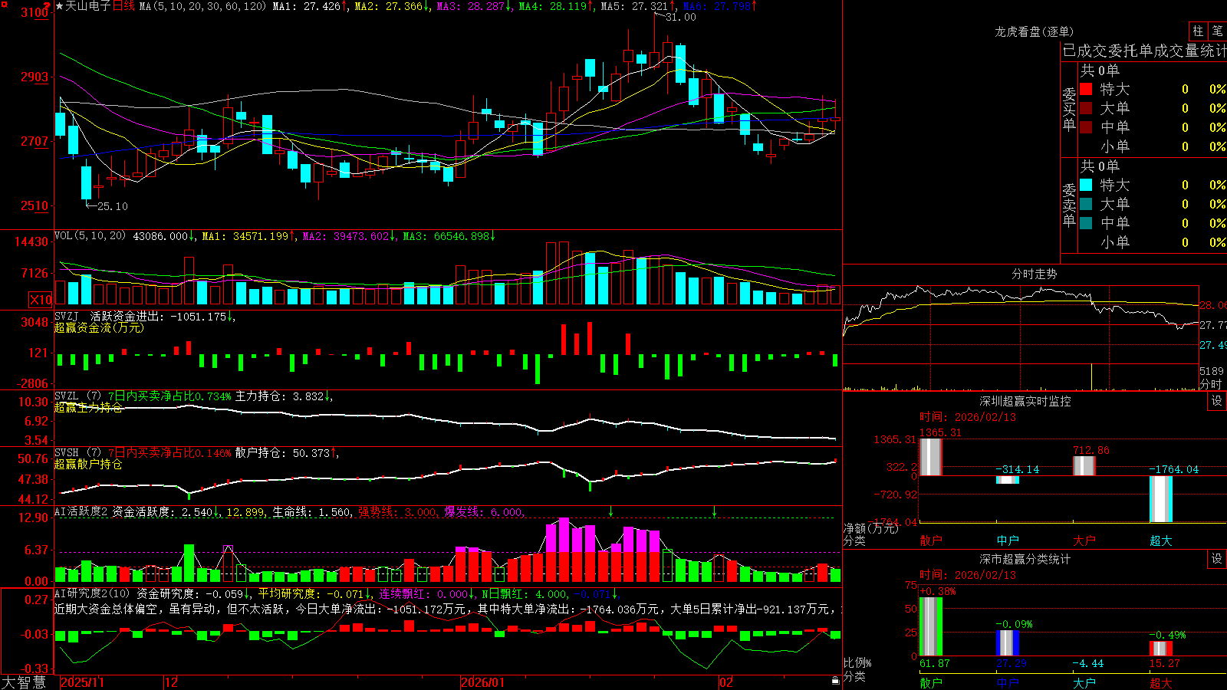
Task: Click the teal 中单 swatch under 委卖单
Action: click(x=1086, y=223)
